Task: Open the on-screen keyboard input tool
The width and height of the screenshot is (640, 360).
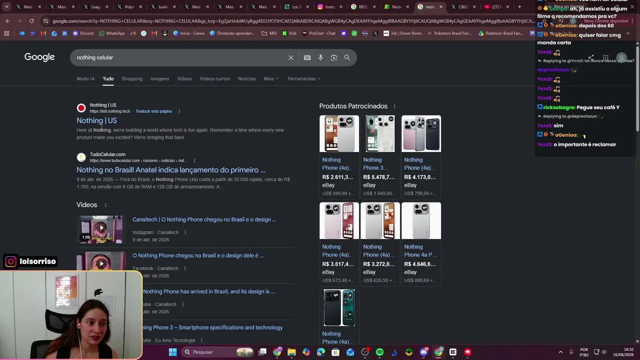Action: coord(307,57)
